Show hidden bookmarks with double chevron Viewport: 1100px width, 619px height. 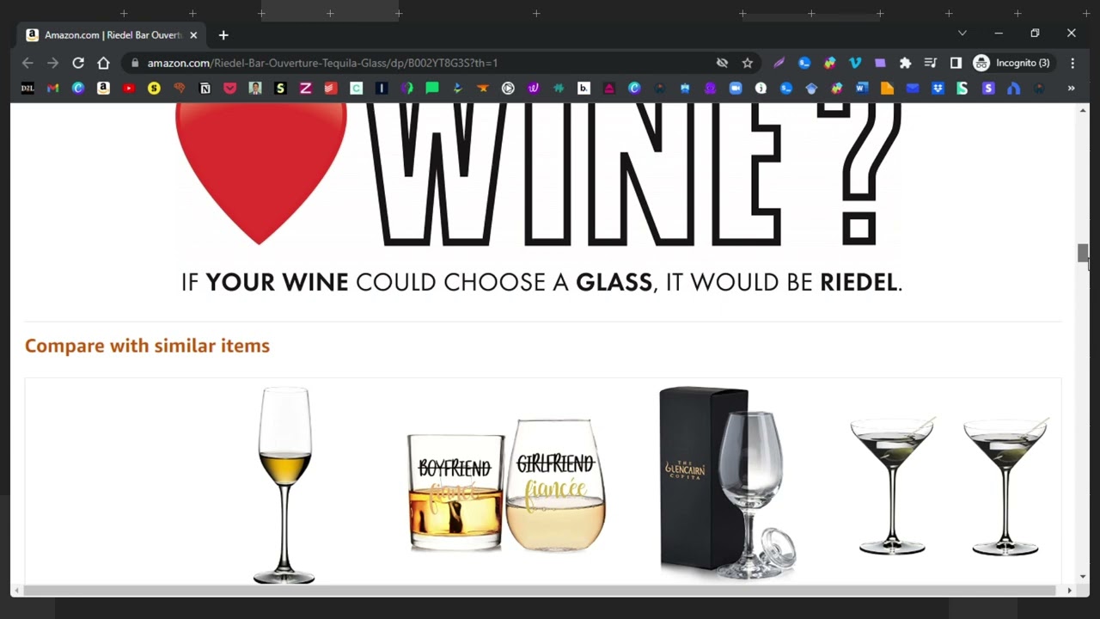tap(1071, 88)
